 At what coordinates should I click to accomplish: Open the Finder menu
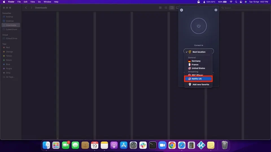pyautogui.click(x=11, y=2)
